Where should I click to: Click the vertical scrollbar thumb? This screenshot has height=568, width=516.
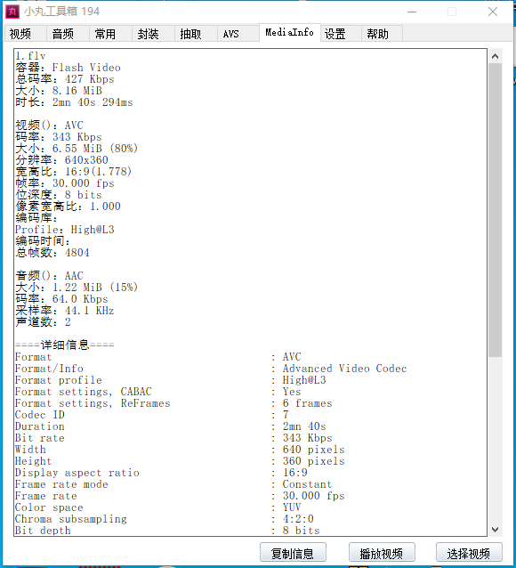coord(495,210)
